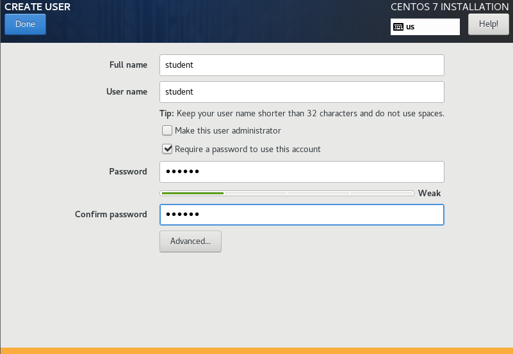Click the User name label
Viewport: 513px width, 354px height.
coord(127,92)
